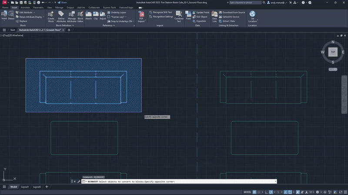Screen dimensions: 348x195
Task: Switch to Annotate ribbon tab
Action: 25,7
